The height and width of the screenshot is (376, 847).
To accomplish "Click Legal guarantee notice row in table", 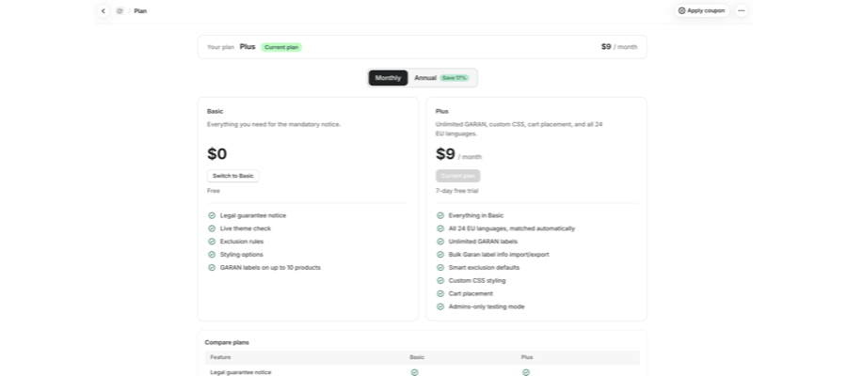I will pos(423,372).
